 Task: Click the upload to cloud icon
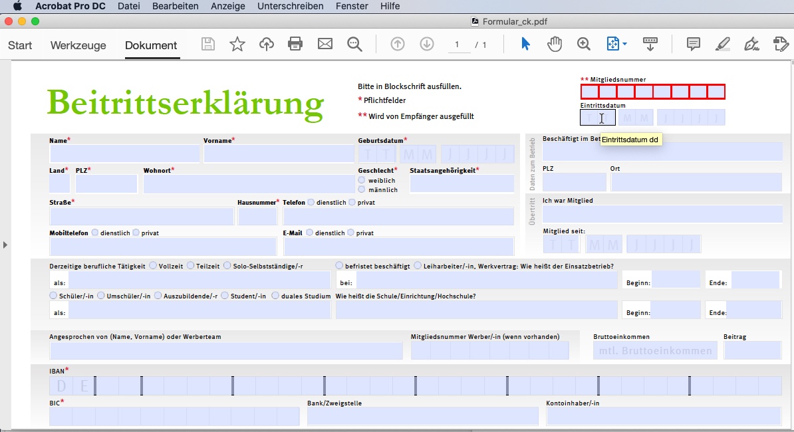tap(266, 45)
